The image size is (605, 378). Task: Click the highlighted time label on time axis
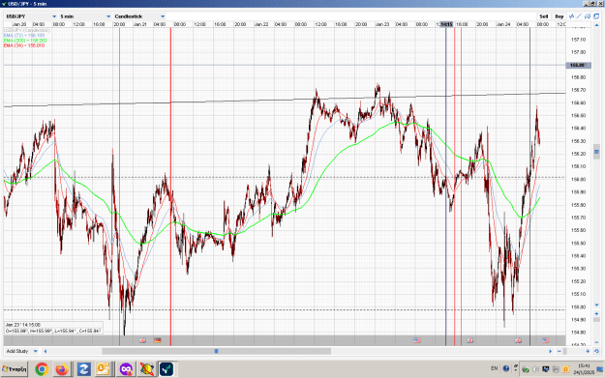(x=447, y=24)
